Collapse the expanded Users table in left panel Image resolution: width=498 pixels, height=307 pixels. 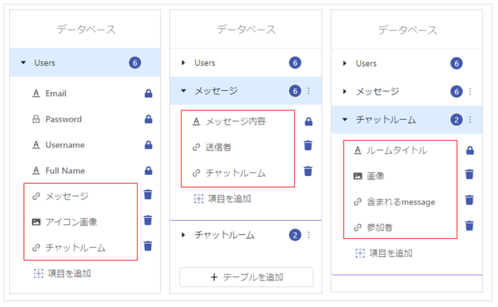tap(23, 62)
